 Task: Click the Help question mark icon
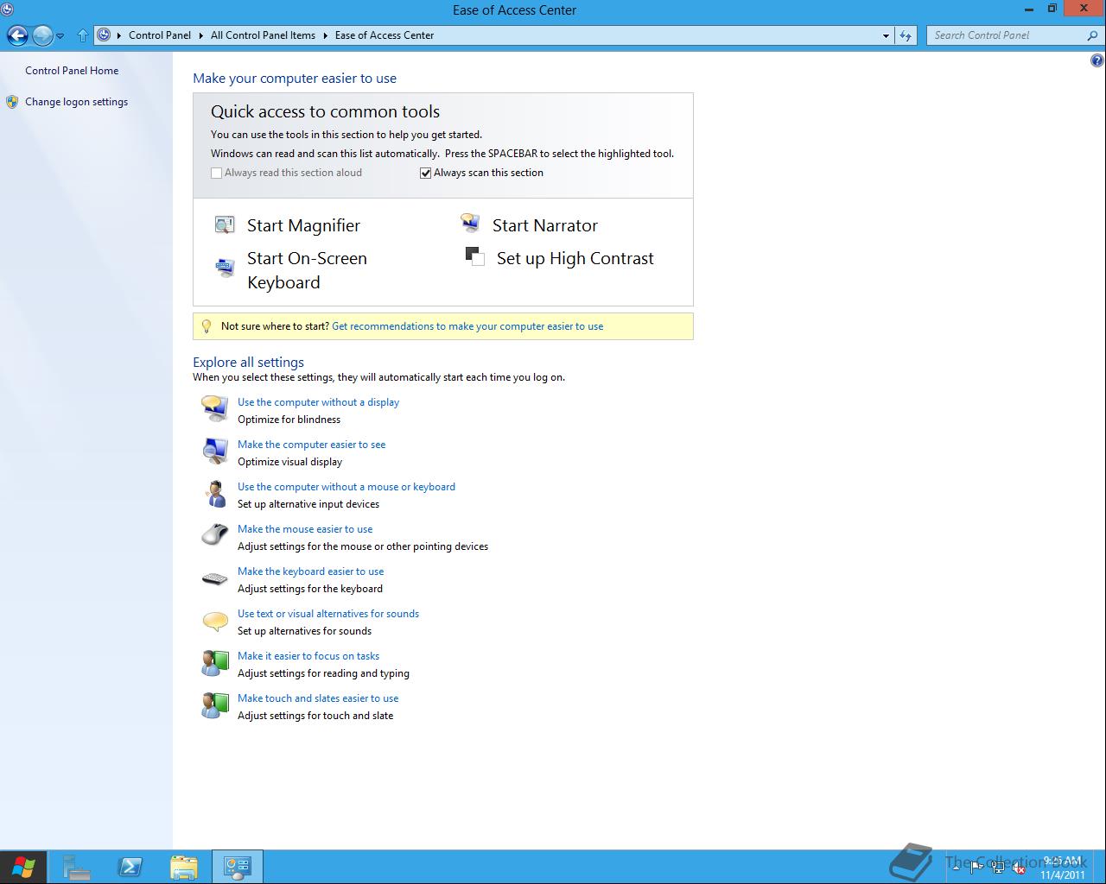[1096, 60]
